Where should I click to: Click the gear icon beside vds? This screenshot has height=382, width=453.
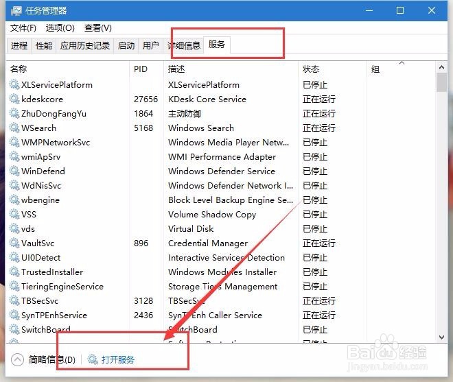pos(14,228)
